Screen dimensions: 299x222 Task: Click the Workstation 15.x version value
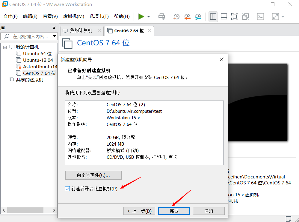123,118
